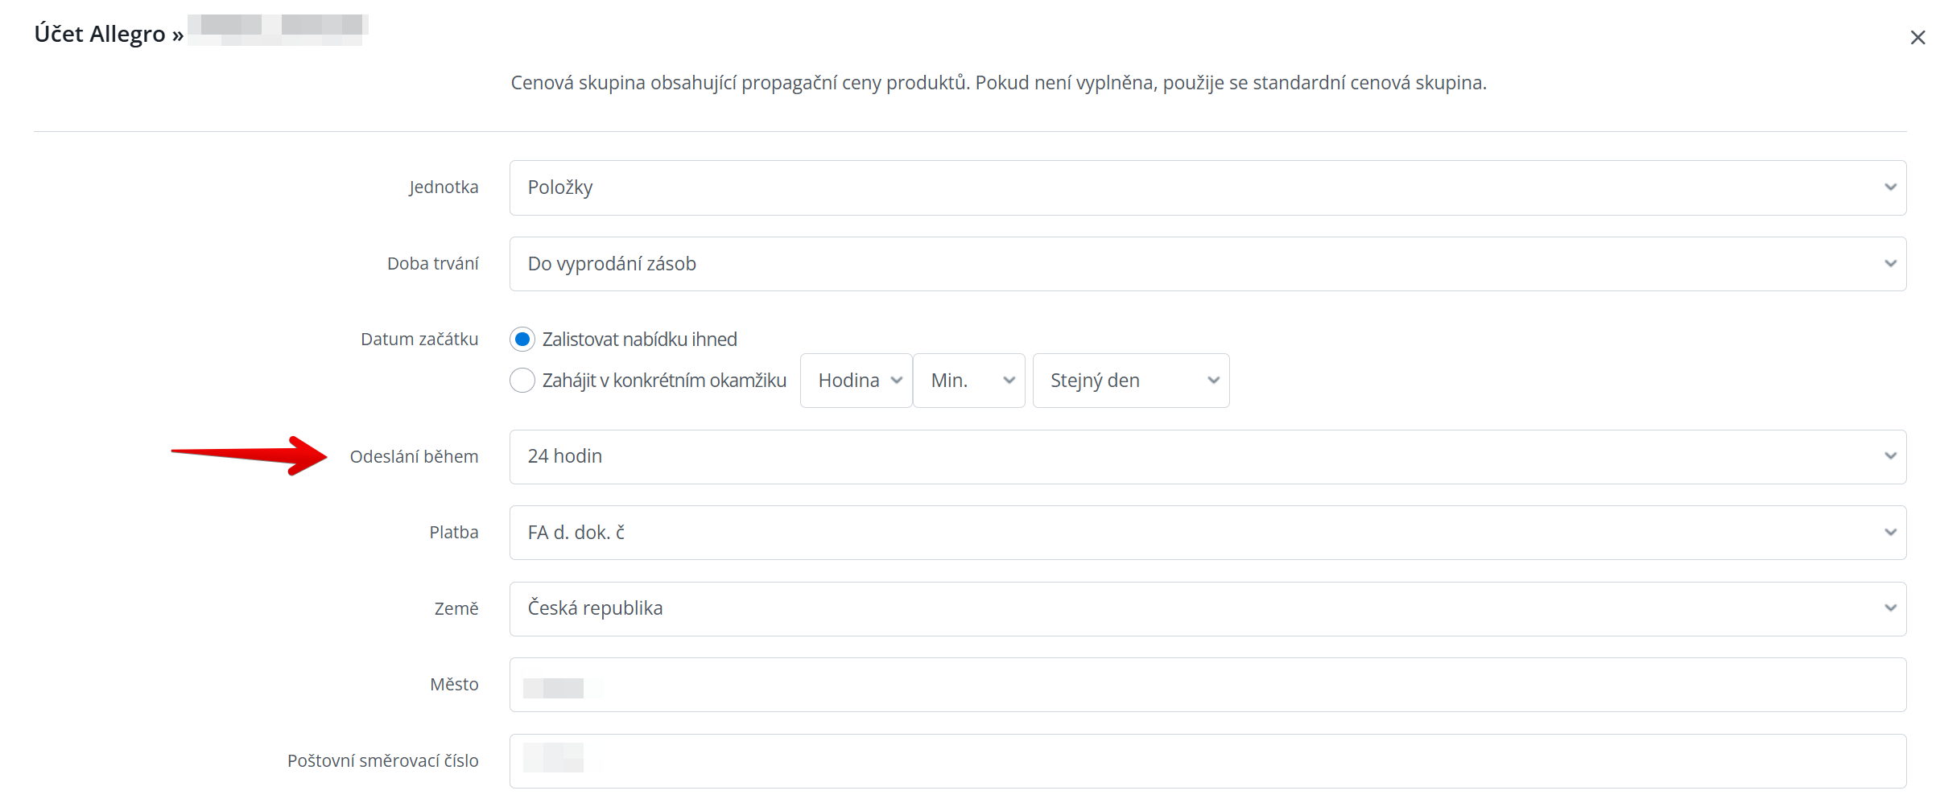Open the Min. minutes selector

[968, 381]
